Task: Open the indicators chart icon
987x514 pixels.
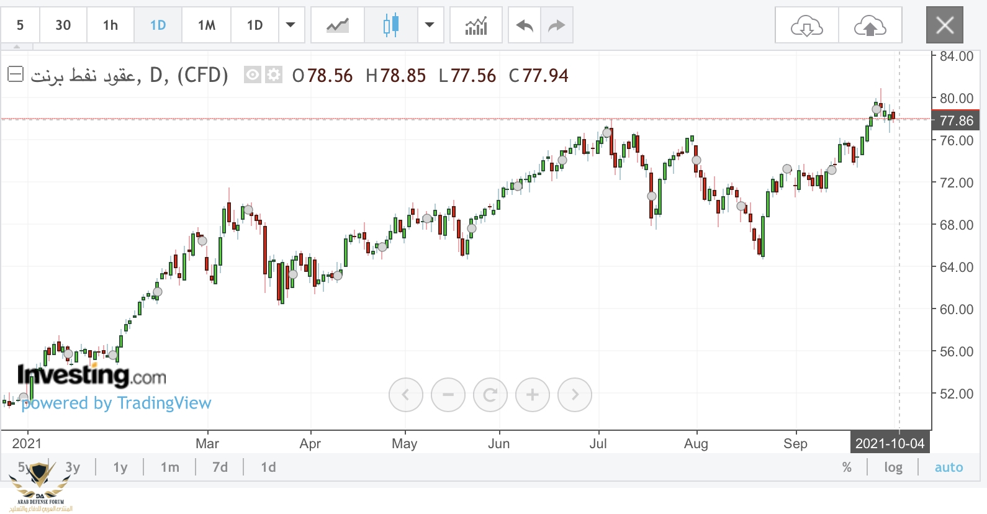Action: coord(476,25)
